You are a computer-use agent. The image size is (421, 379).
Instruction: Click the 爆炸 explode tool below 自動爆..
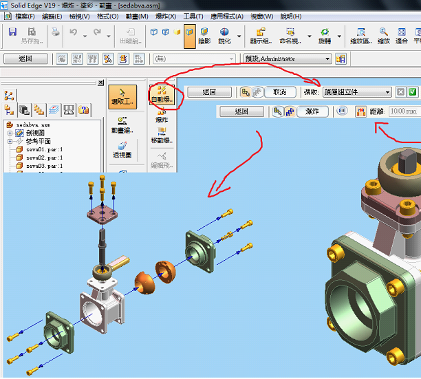[x=162, y=116]
